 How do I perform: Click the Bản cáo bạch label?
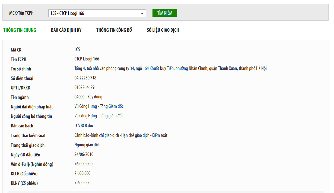(22, 126)
